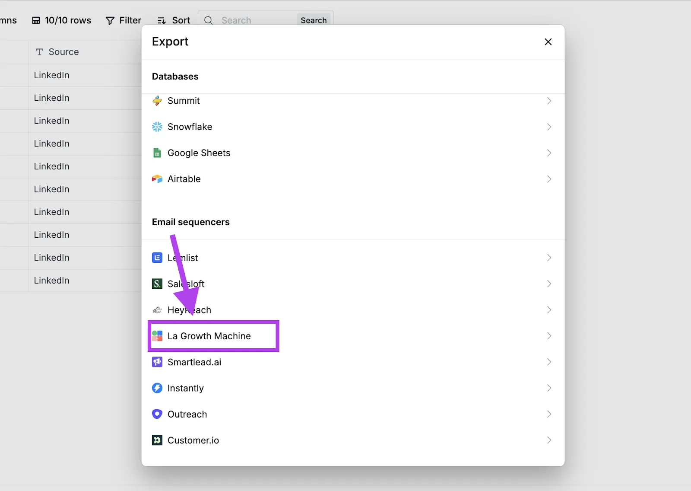Expand the Airtable chevron arrow
This screenshot has height=491, width=691.
coord(549,179)
